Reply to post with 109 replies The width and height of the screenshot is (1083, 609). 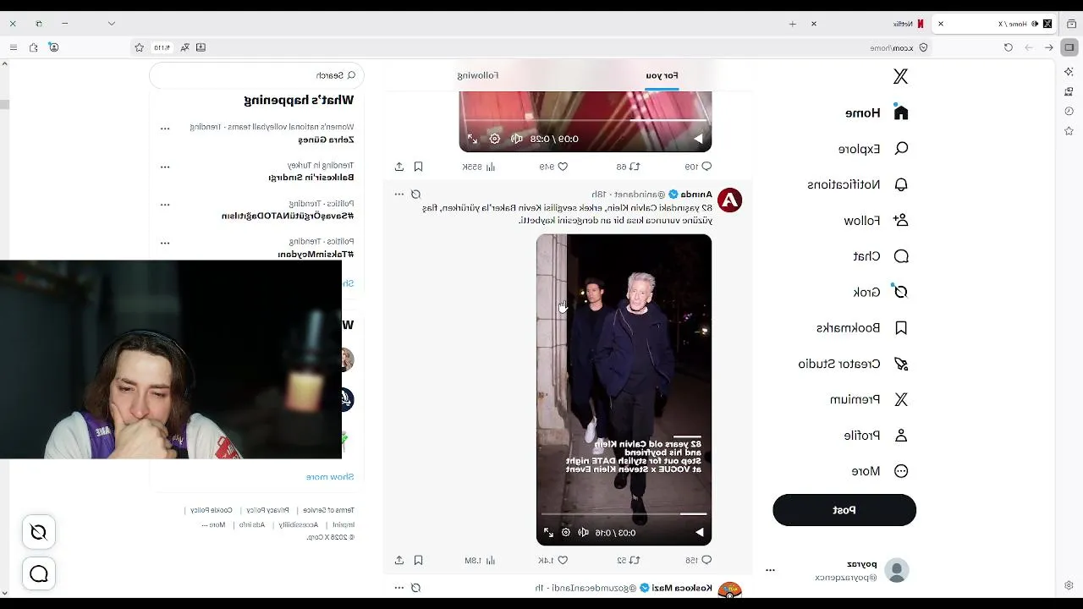click(x=698, y=167)
